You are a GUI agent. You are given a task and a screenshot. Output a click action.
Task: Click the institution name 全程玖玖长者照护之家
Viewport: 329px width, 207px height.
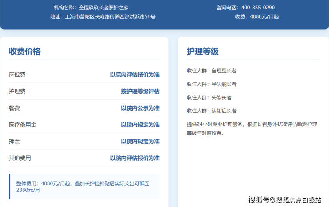click(104, 8)
